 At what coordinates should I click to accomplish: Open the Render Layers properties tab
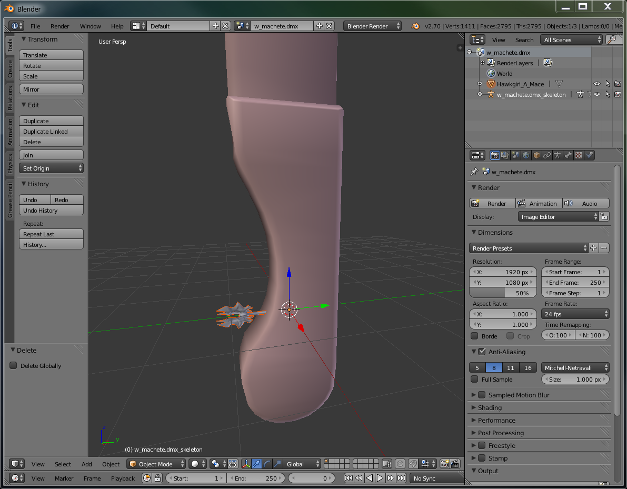pos(505,155)
